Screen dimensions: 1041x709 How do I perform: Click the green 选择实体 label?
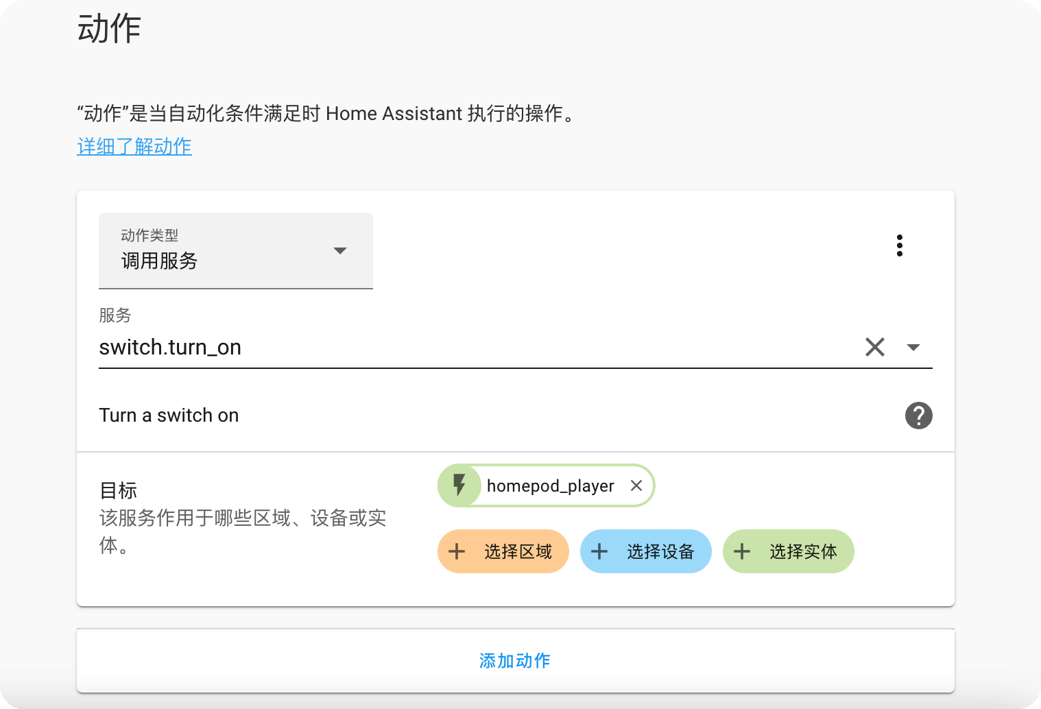tap(803, 551)
